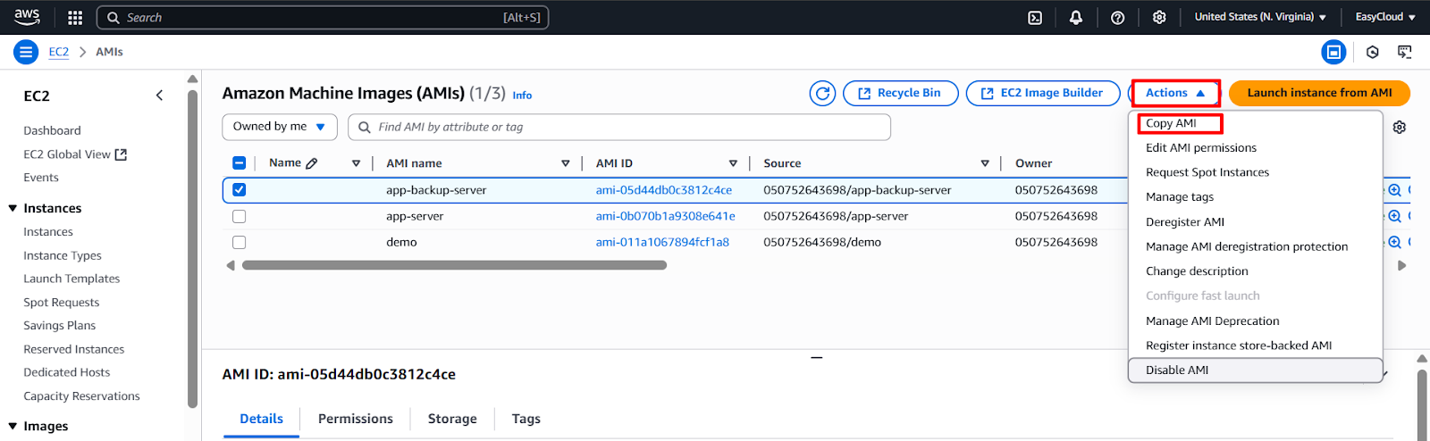Choose Disable AMI menu item

(1256, 370)
